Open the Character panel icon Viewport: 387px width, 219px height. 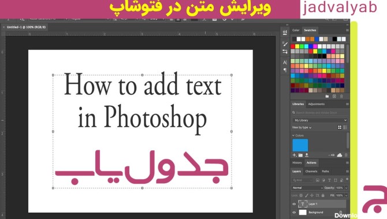[x=285, y=62]
